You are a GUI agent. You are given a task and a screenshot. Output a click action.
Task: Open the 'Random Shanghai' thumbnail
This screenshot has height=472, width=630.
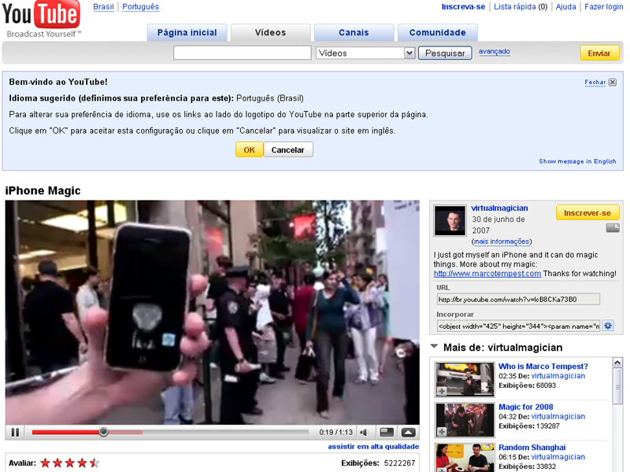tap(465, 458)
